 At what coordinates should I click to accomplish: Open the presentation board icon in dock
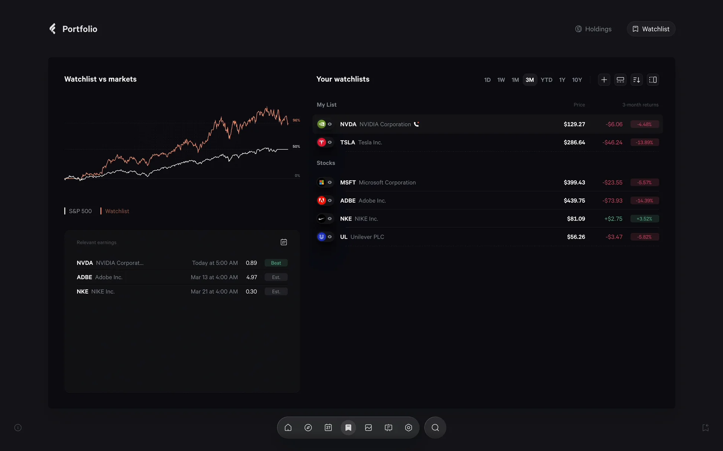388,427
